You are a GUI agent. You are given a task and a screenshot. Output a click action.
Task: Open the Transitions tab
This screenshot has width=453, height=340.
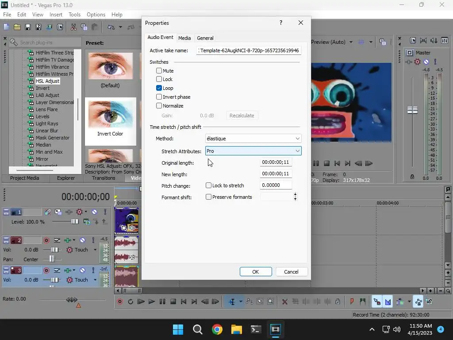[x=104, y=178]
